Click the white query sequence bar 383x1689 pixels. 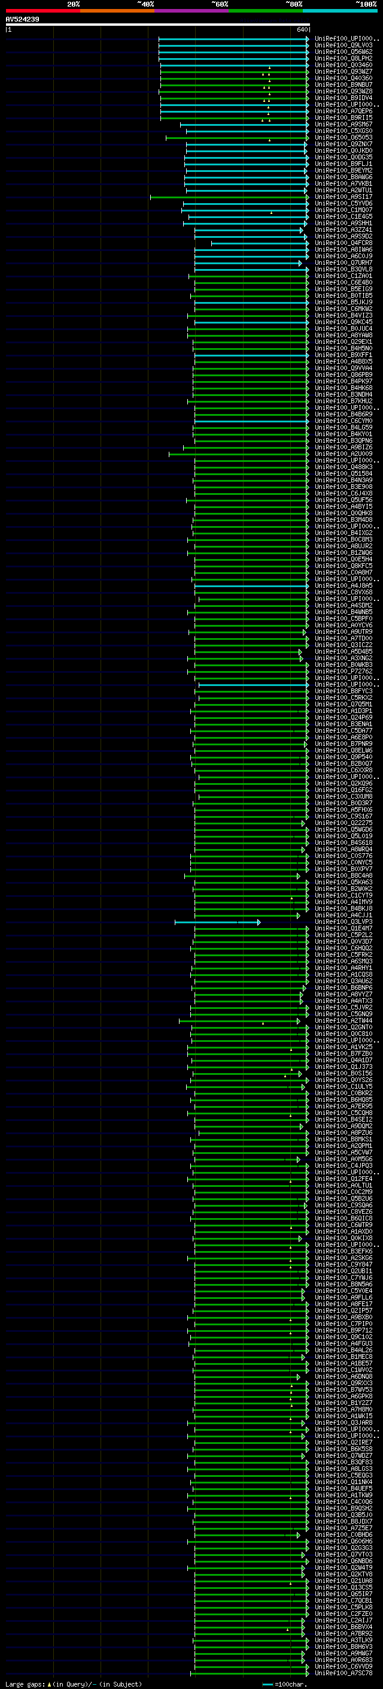[x=158, y=24]
